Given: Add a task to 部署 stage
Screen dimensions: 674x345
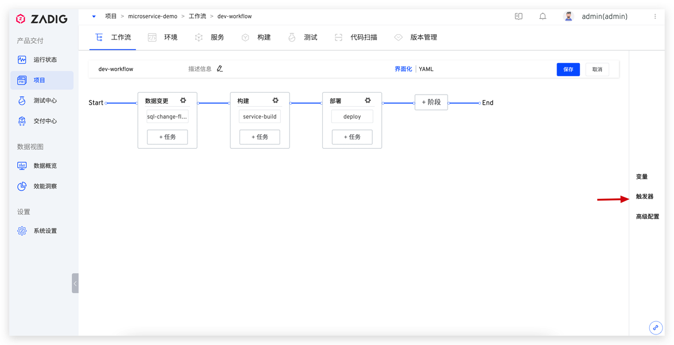Looking at the screenshot, I should [352, 137].
